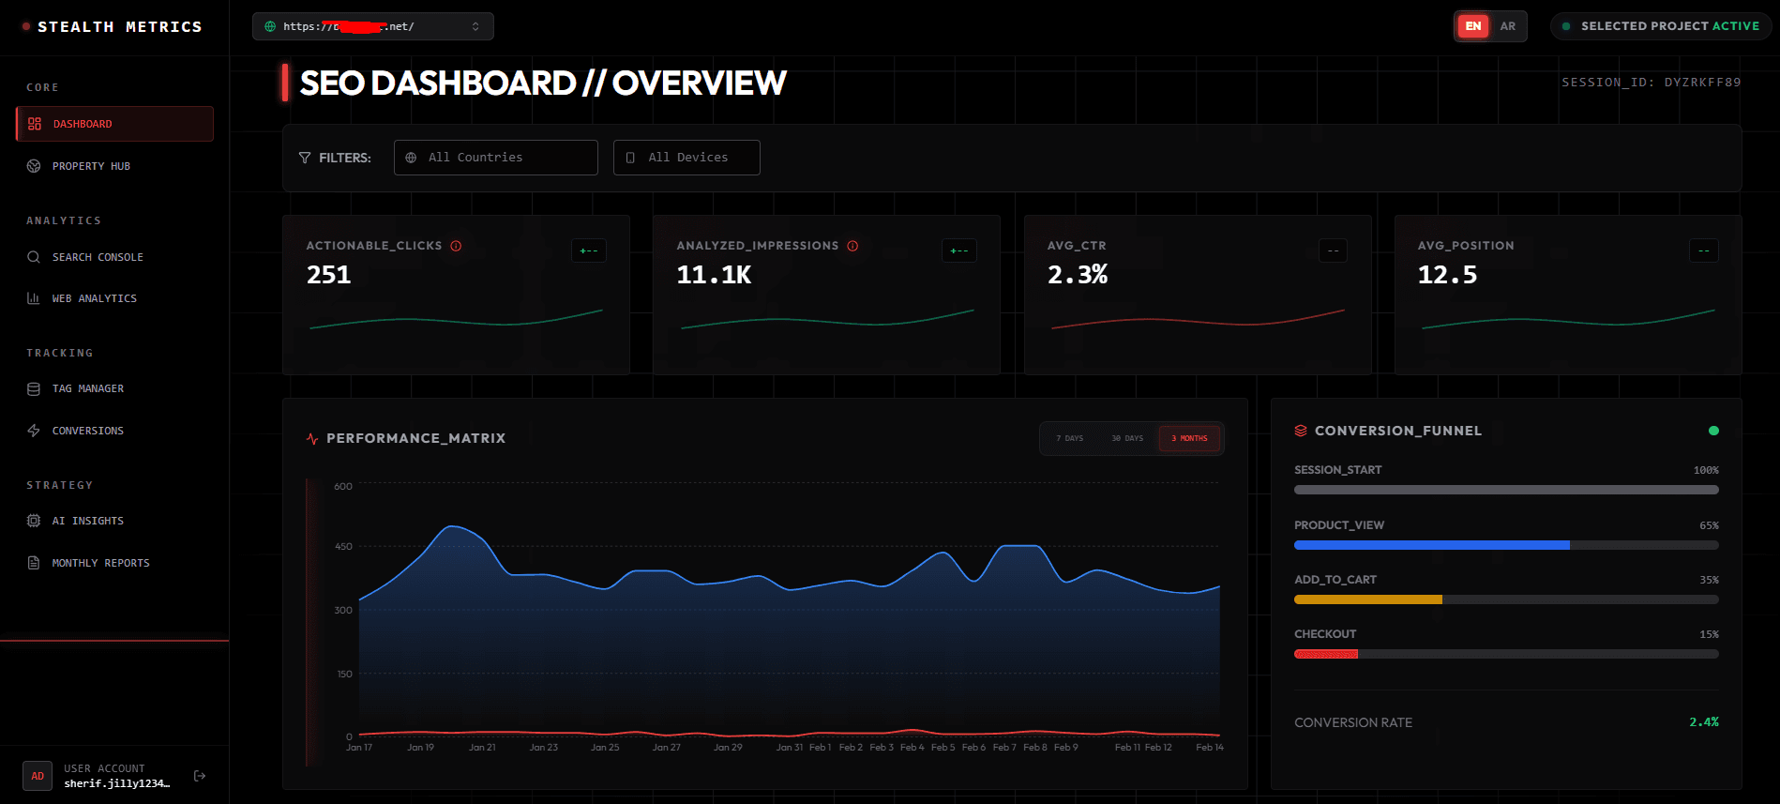Screen dimensions: 1780x804
Task: Click the Product_View funnel progress bar
Action: pos(1506,545)
